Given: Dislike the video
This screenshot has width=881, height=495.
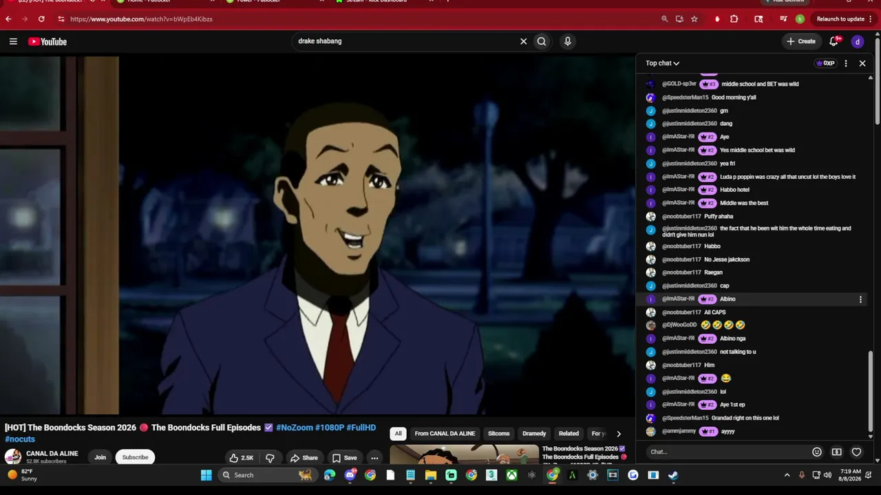Looking at the screenshot, I should click(270, 458).
